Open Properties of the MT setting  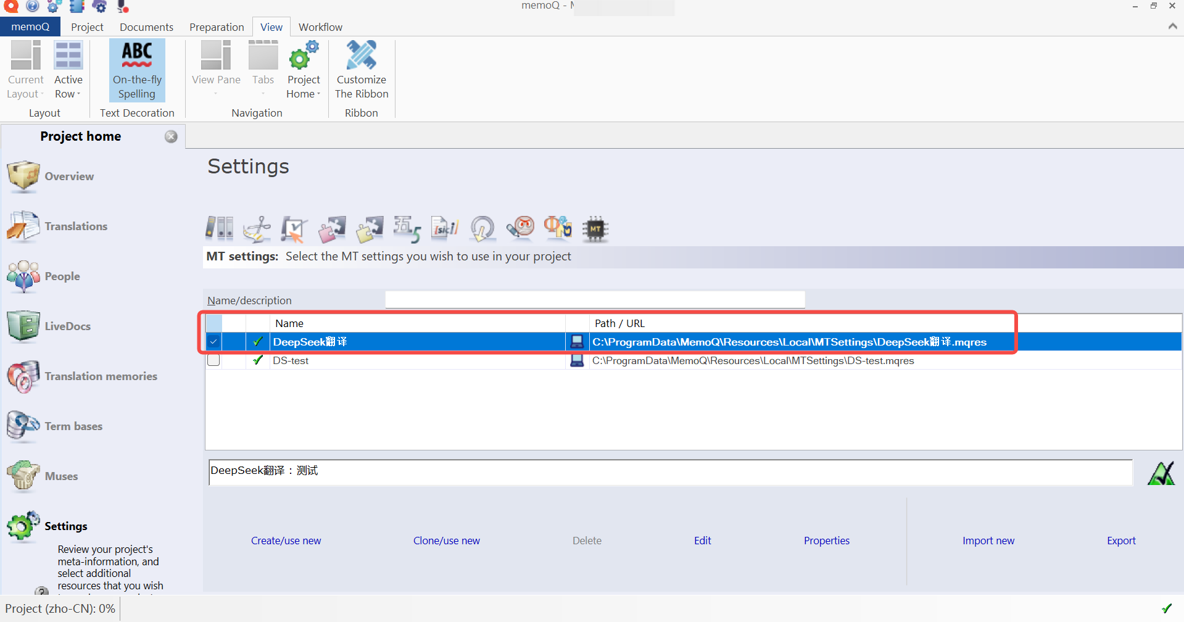tap(827, 541)
